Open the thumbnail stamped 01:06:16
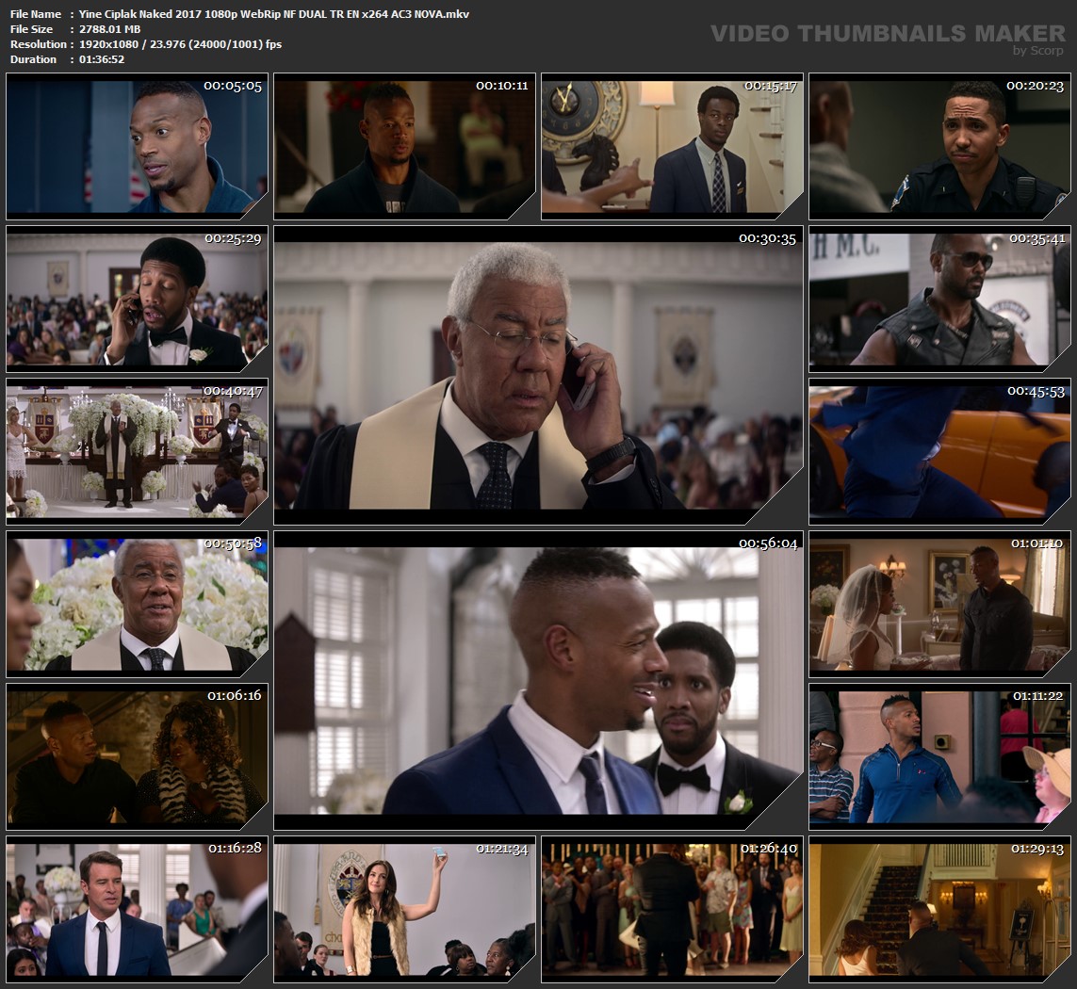The width and height of the screenshot is (1077, 989). click(137, 756)
